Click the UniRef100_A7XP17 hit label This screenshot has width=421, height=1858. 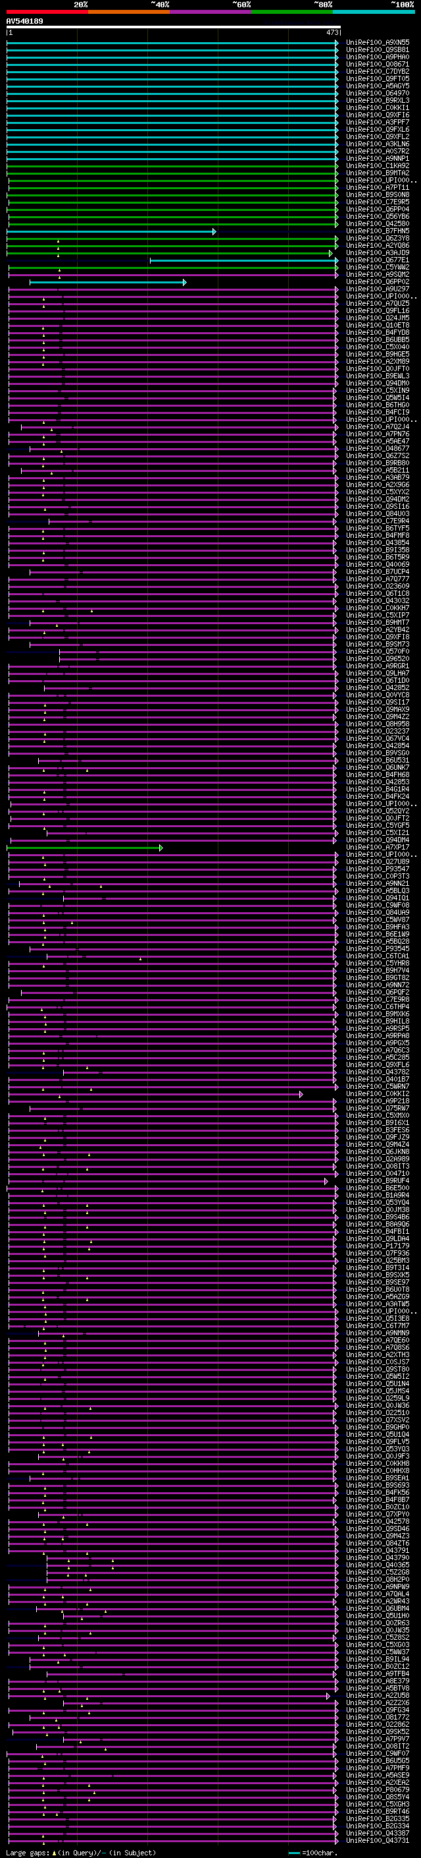(378, 847)
